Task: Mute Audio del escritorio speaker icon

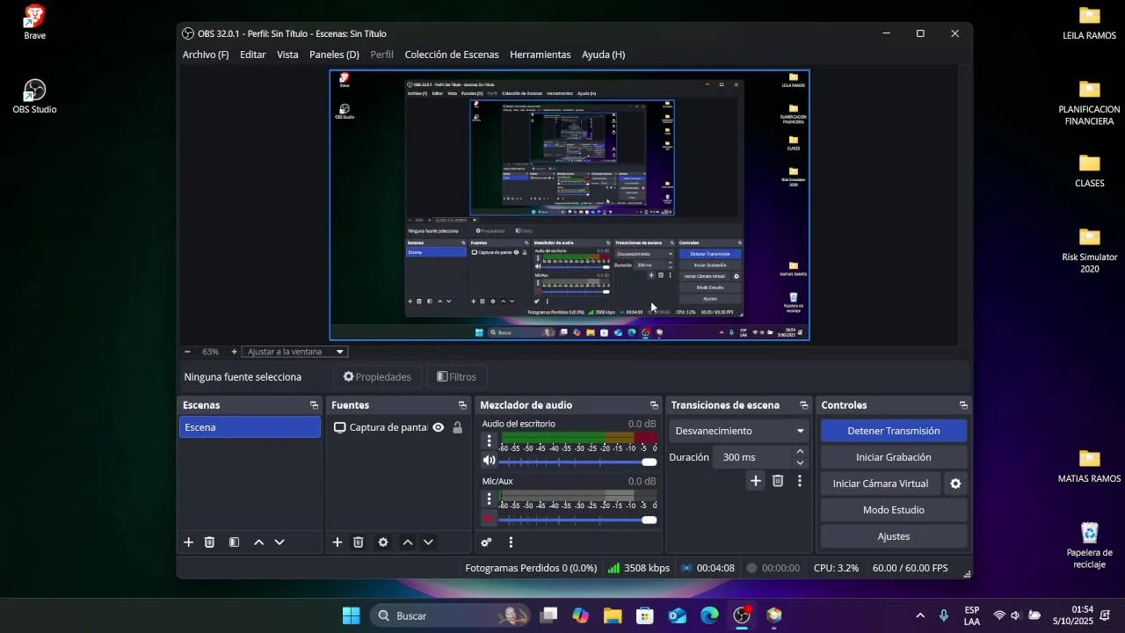Action: click(490, 461)
